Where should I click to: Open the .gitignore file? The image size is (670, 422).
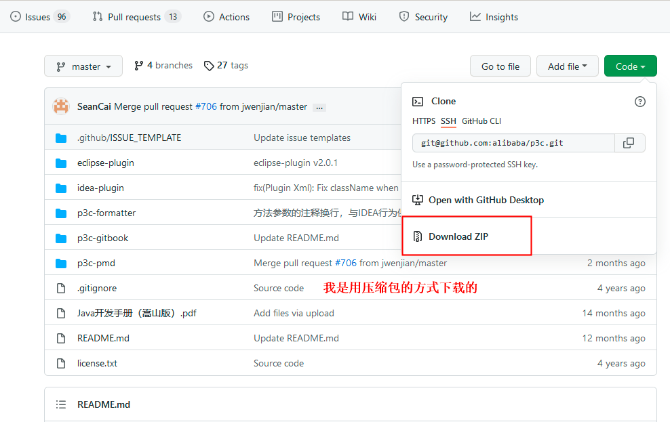[x=97, y=288]
